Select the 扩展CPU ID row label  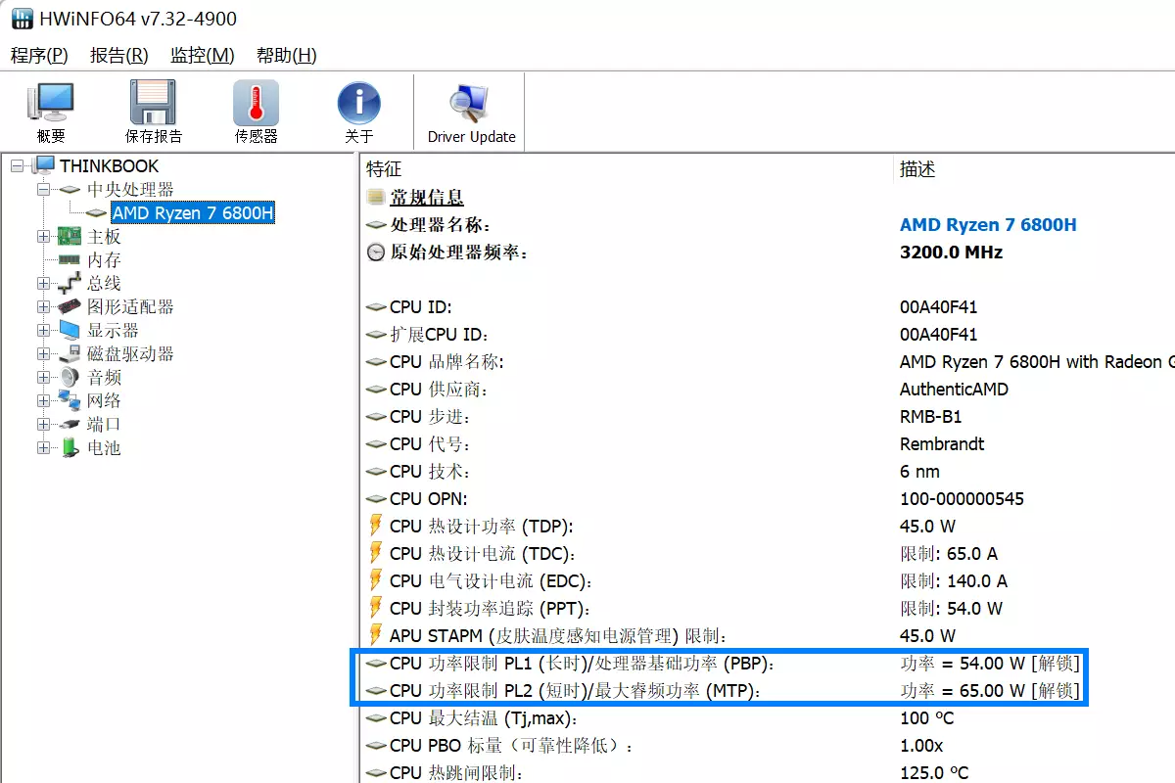439,335
